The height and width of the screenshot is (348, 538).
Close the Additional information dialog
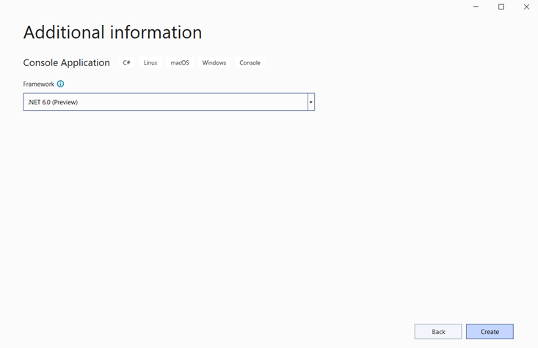(x=526, y=7)
